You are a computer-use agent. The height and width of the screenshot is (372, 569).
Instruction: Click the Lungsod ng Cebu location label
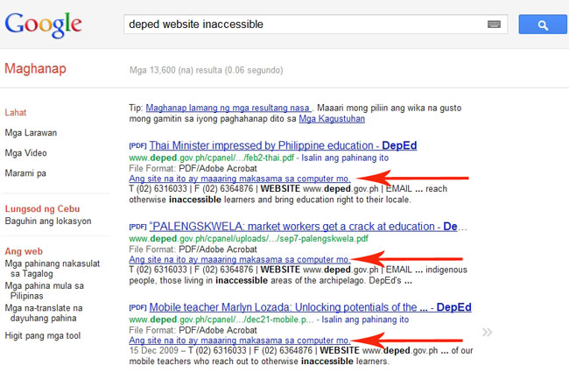pos(42,209)
